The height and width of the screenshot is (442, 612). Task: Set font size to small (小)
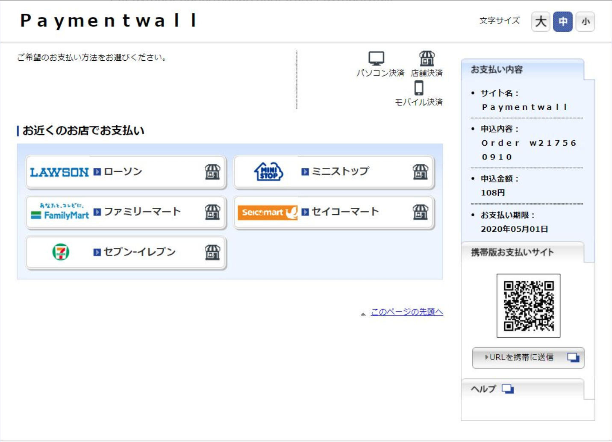[586, 21]
